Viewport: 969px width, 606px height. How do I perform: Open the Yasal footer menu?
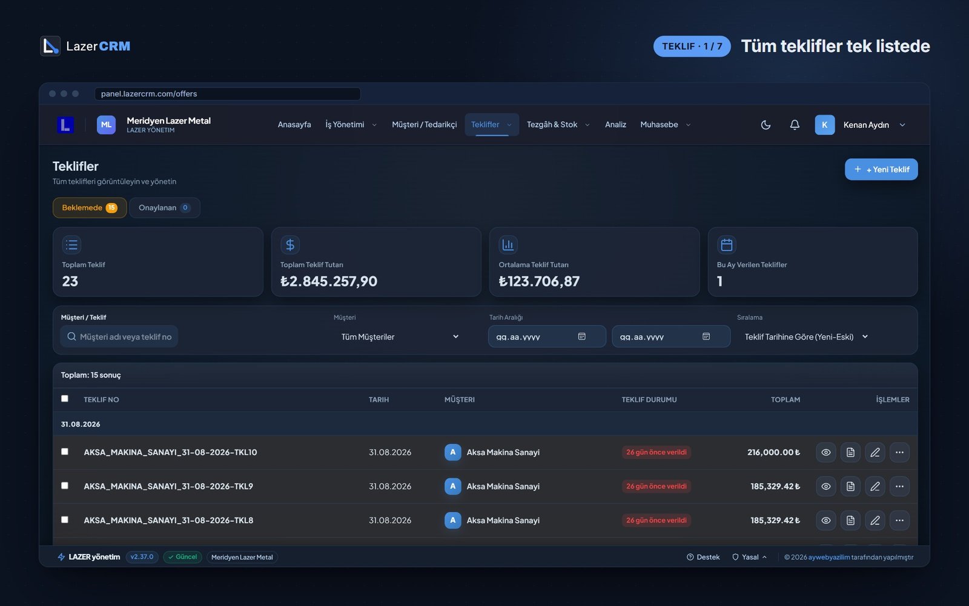[x=750, y=558]
